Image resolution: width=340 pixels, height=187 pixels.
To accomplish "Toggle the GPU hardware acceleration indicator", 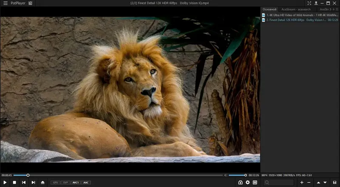I will click(x=55, y=182).
